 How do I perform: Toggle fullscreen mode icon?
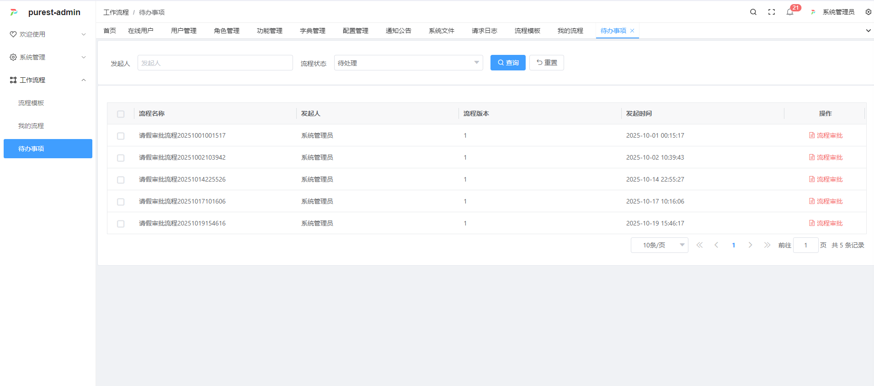[x=771, y=12]
